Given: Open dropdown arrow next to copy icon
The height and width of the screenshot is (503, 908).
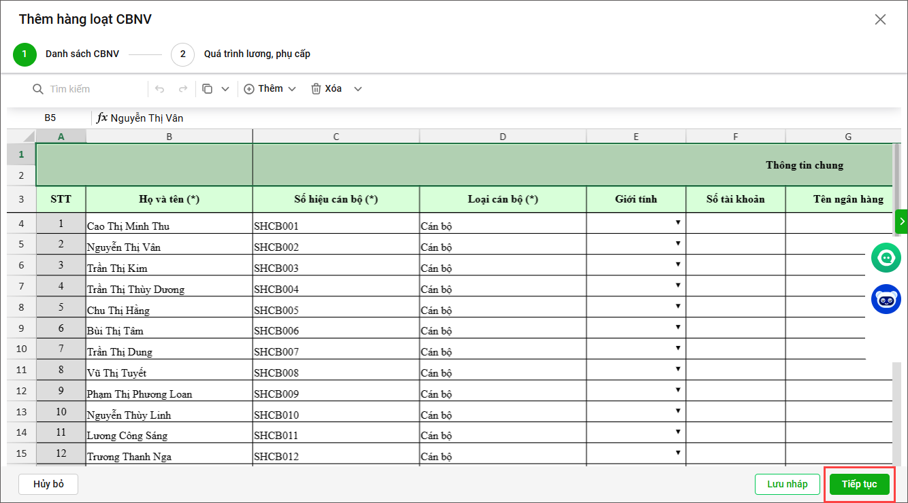Looking at the screenshot, I should 225,89.
